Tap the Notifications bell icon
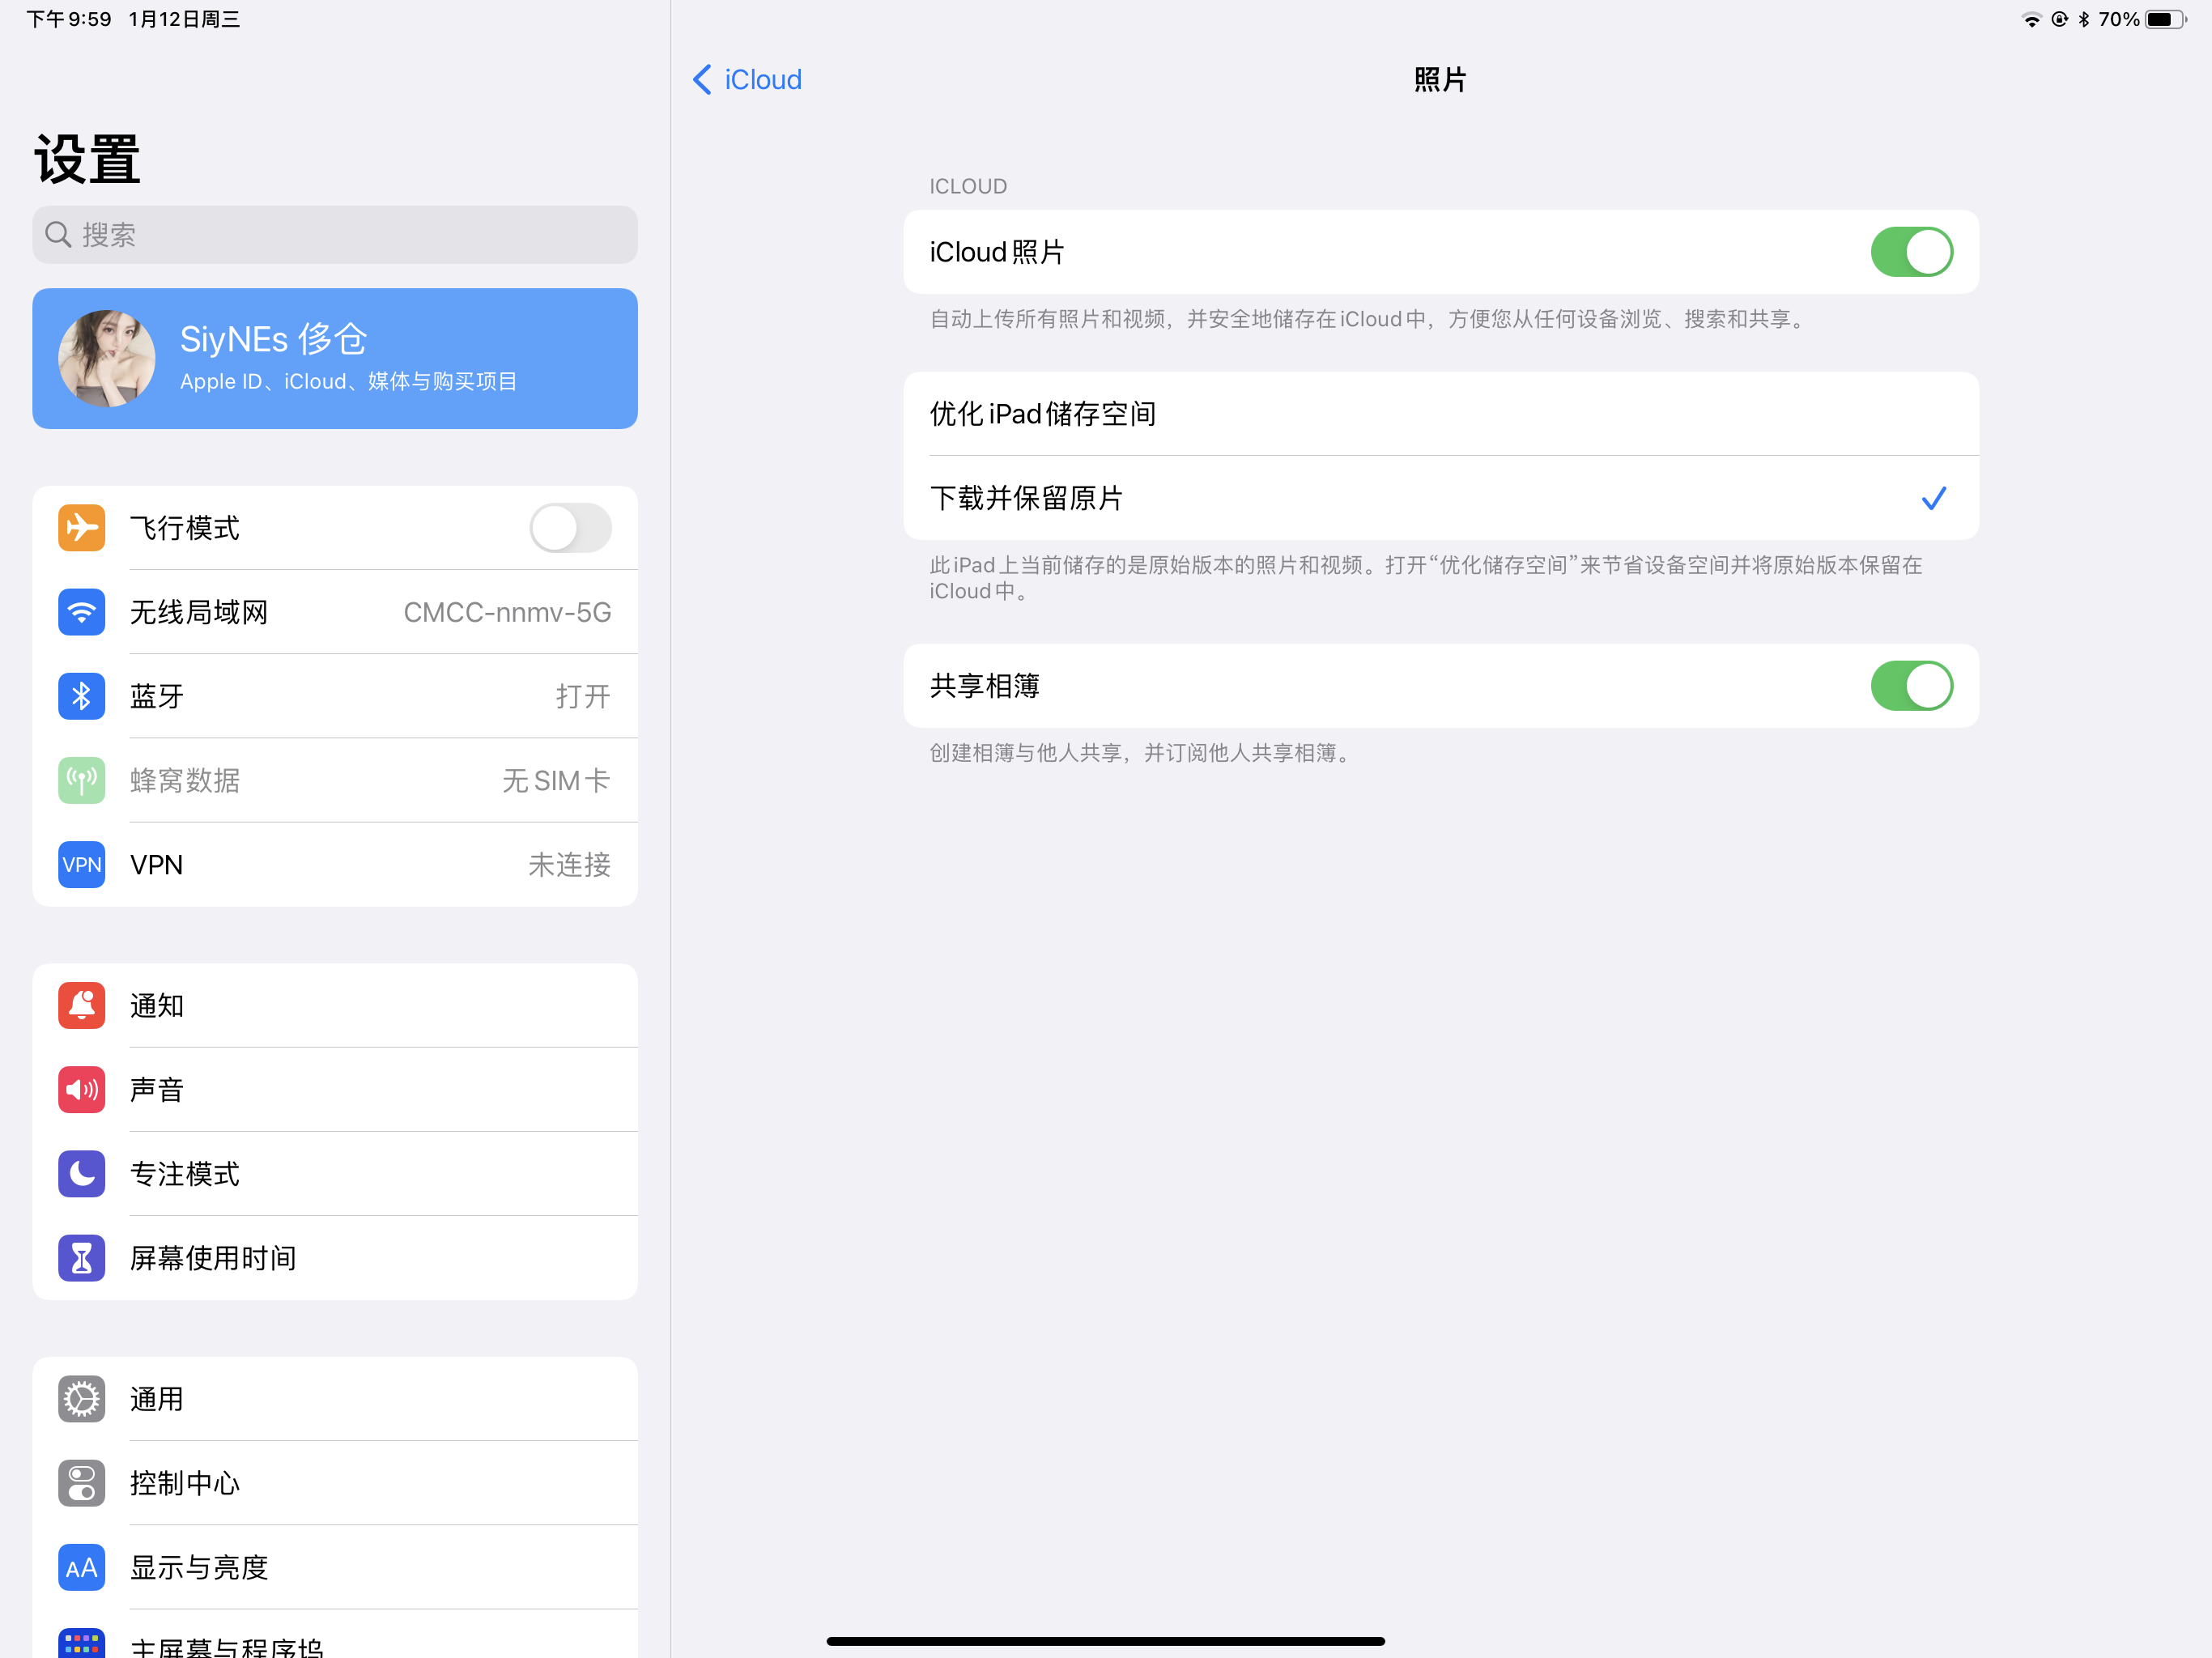Image resolution: width=2212 pixels, height=1658 pixels. click(81, 1005)
